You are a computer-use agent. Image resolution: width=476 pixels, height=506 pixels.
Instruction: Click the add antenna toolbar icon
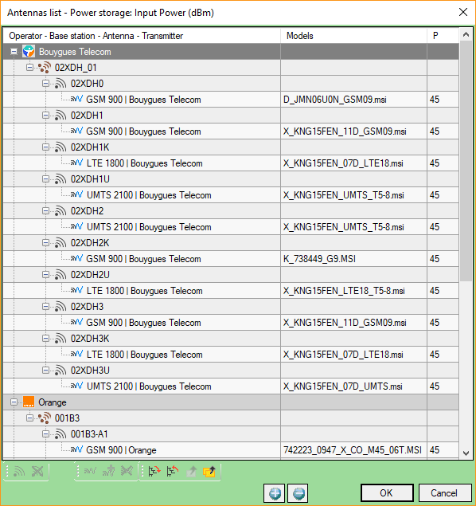[x=19, y=472]
